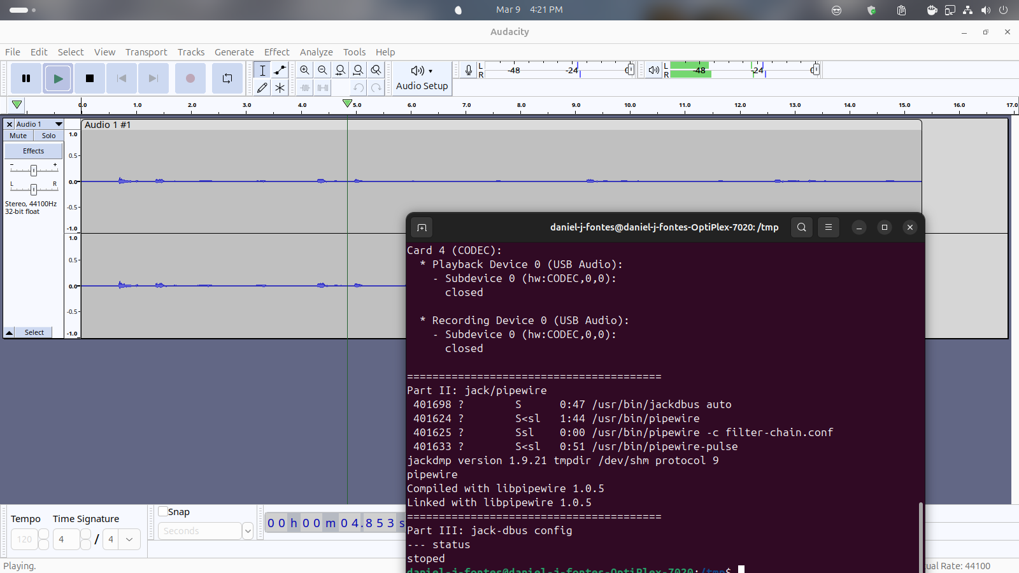Viewport: 1019px width, 573px height.
Task: Open the Generate menu
Action: point(234,52)
